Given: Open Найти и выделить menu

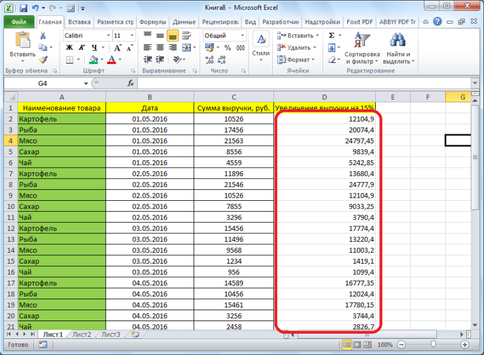Looking at the screenshot, I should click(x=399, y=48).
